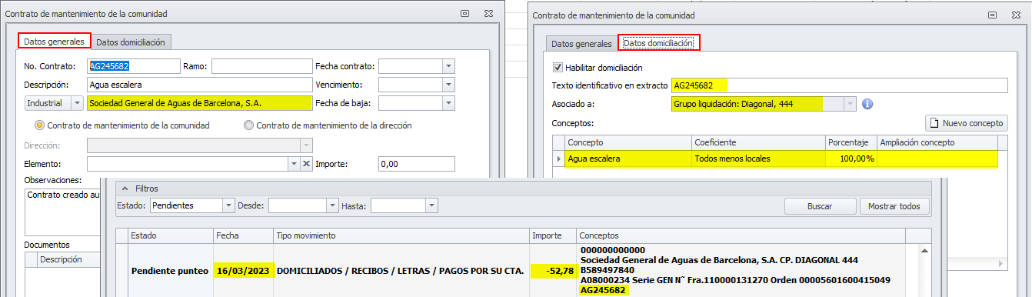Image resolution: width=1032 pixels, height=297 pixels.
Task: Click the Mostrar todos button
Action: pyautogui.click(x=894, y=206)
